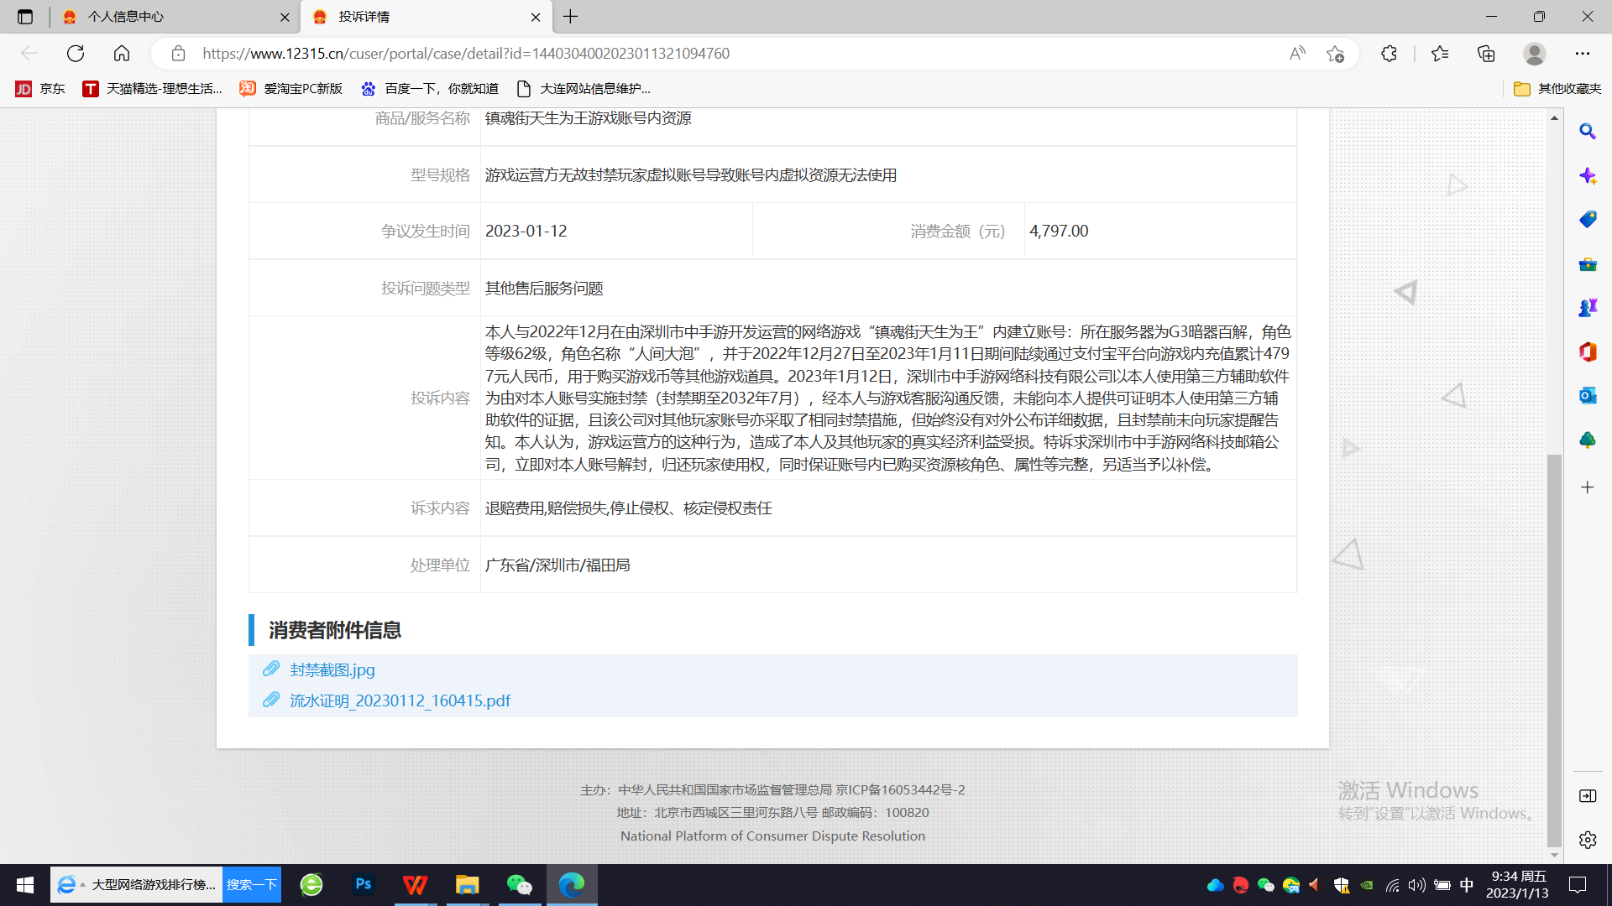Click the complaint type 其他售后服务问题
Viewport: 1612px width, 906px height.
[544, 289]
